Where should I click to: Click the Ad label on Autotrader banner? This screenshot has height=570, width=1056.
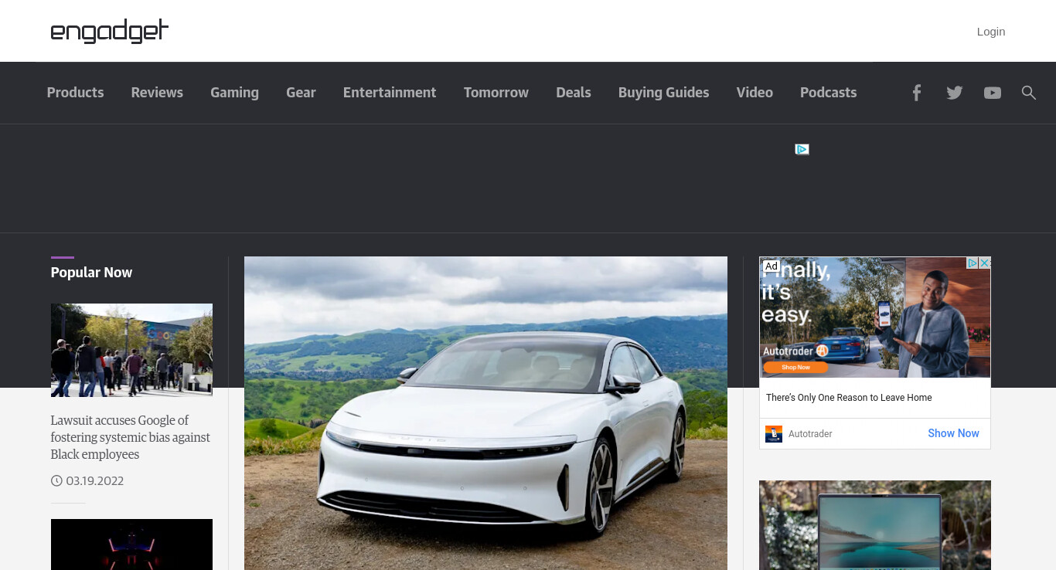pyautogui.click(x=772, y=266)
